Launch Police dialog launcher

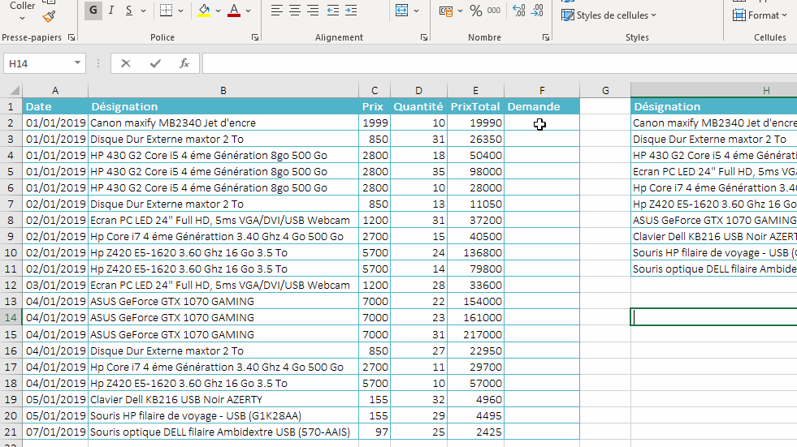(255, 37)
